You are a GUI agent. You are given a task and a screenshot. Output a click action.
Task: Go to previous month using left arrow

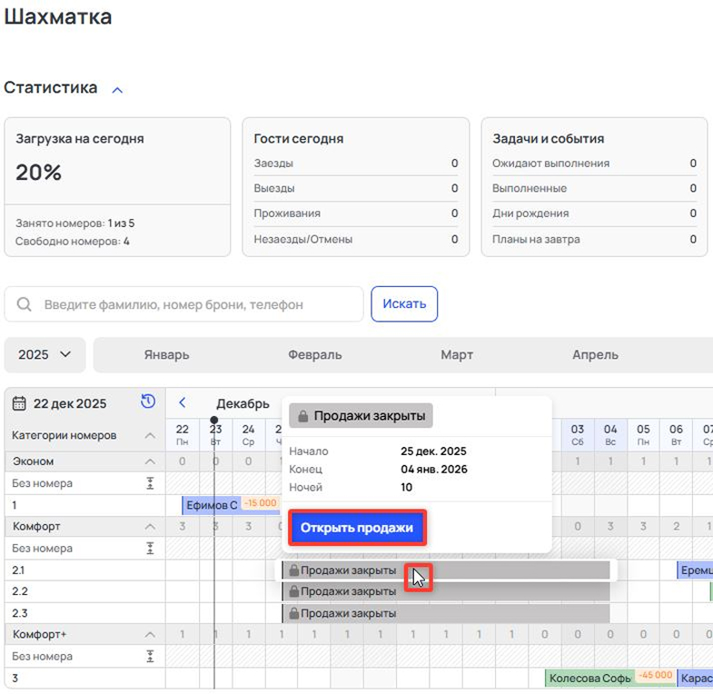point(183,402)
